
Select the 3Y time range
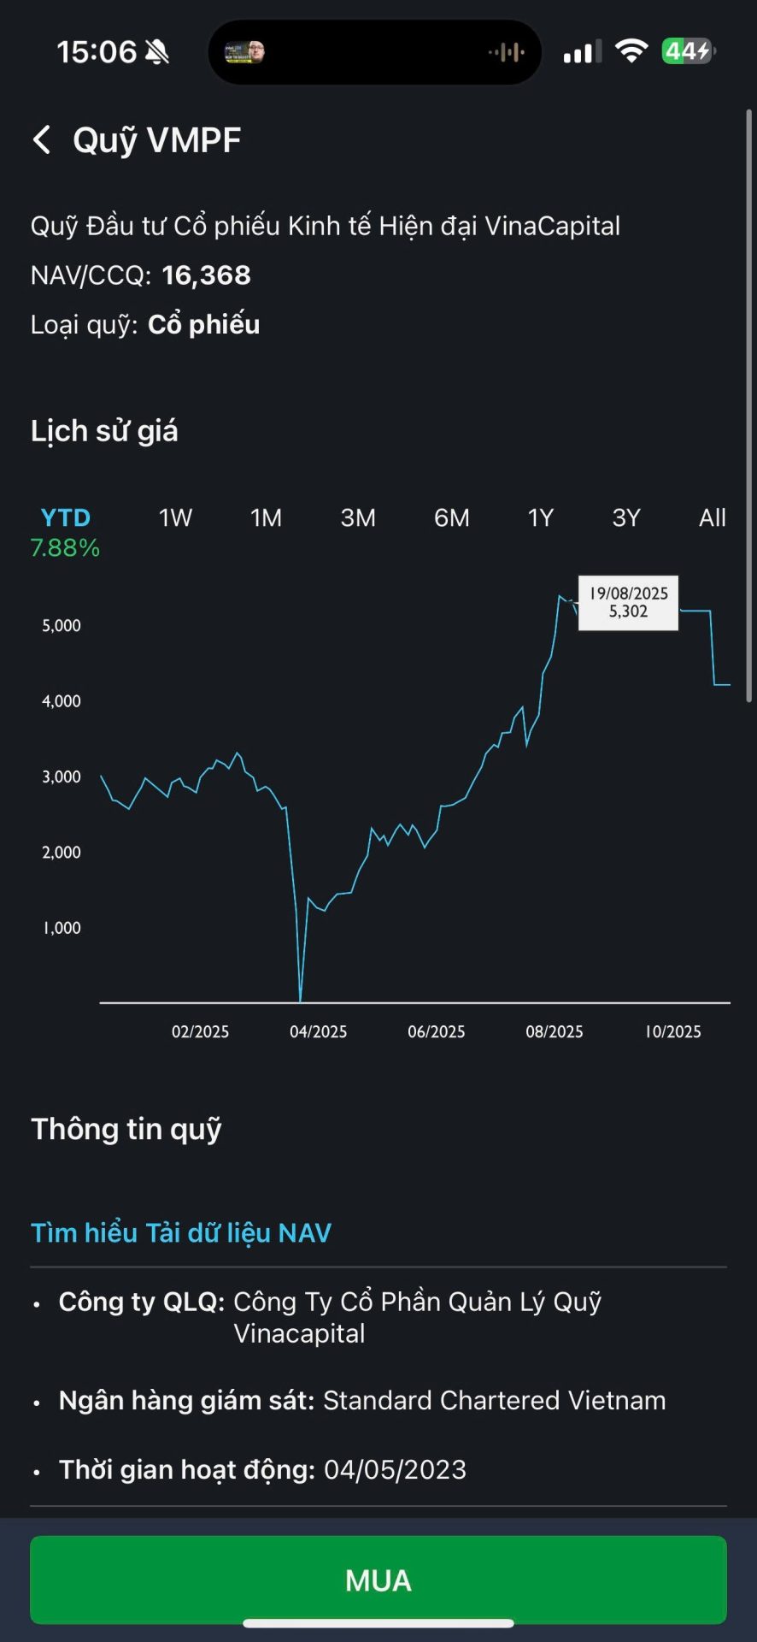point(626,517)
